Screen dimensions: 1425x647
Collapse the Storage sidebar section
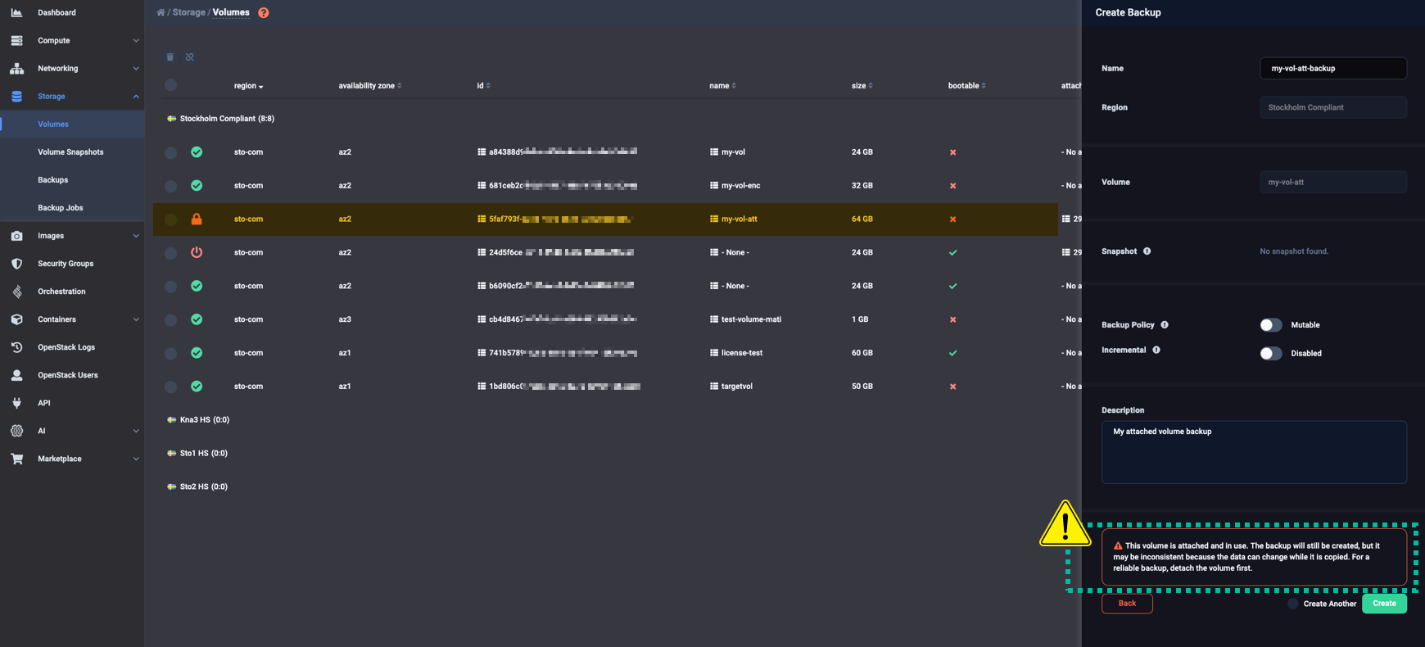(x=72, y=97)
